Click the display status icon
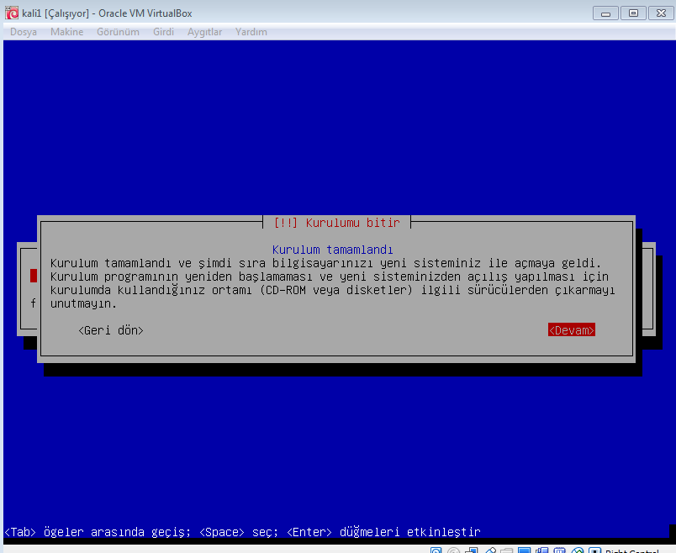This screenshot has height=553, width=676. (524, 550)
